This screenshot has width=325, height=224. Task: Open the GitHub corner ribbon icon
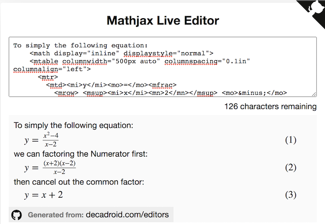click(x=313, y=11)
